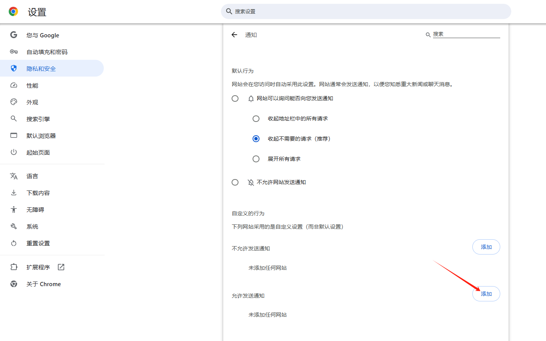Open 自动填充和密码 settings section

(x=52, y=52)
